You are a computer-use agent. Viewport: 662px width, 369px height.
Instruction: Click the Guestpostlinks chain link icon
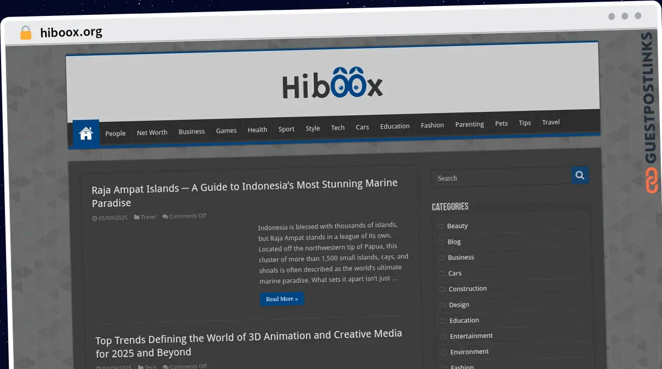(652, 181)
